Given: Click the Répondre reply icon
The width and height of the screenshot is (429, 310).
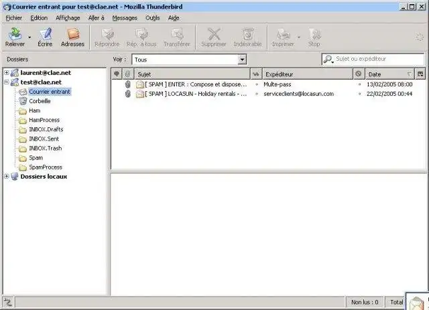Looking at the screenshot, I should coord(107,37).
